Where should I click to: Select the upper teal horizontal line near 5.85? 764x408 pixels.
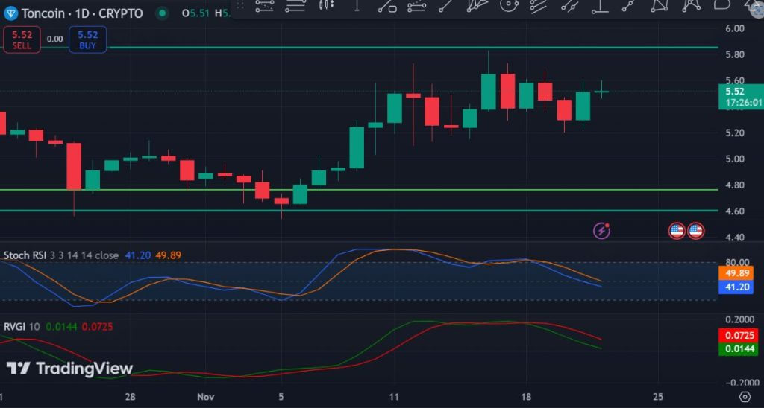pos(359,48)
